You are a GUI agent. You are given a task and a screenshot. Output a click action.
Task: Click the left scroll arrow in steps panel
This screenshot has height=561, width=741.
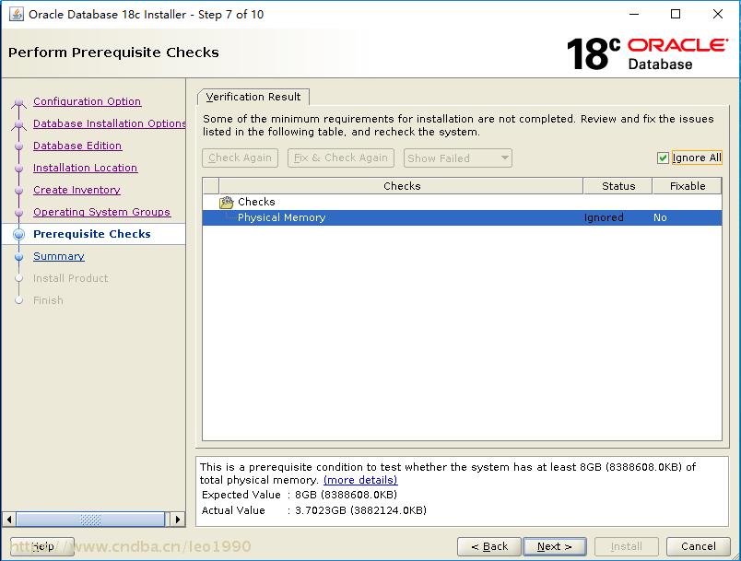[x=9, y=520]
